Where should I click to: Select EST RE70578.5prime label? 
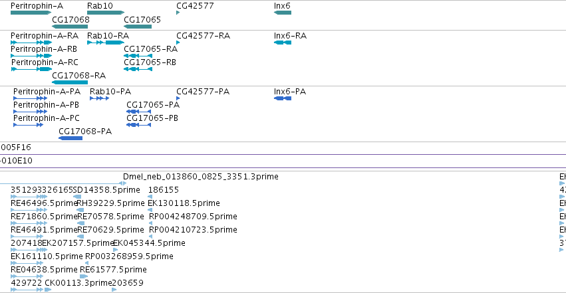click(x=111, y=217)
